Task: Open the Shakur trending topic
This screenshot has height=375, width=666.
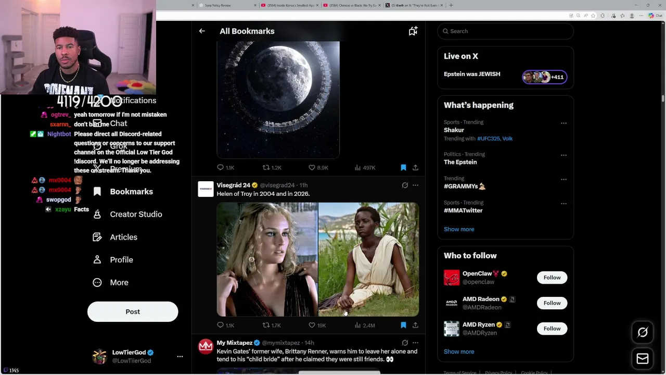Action: 454,130
